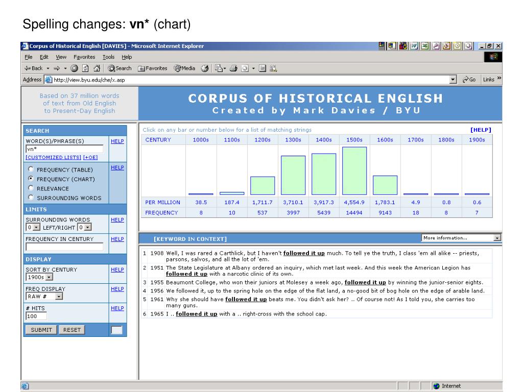Click the Word(s)/Phrase(s) search input field
523x392 pixels.
point(64,149)
